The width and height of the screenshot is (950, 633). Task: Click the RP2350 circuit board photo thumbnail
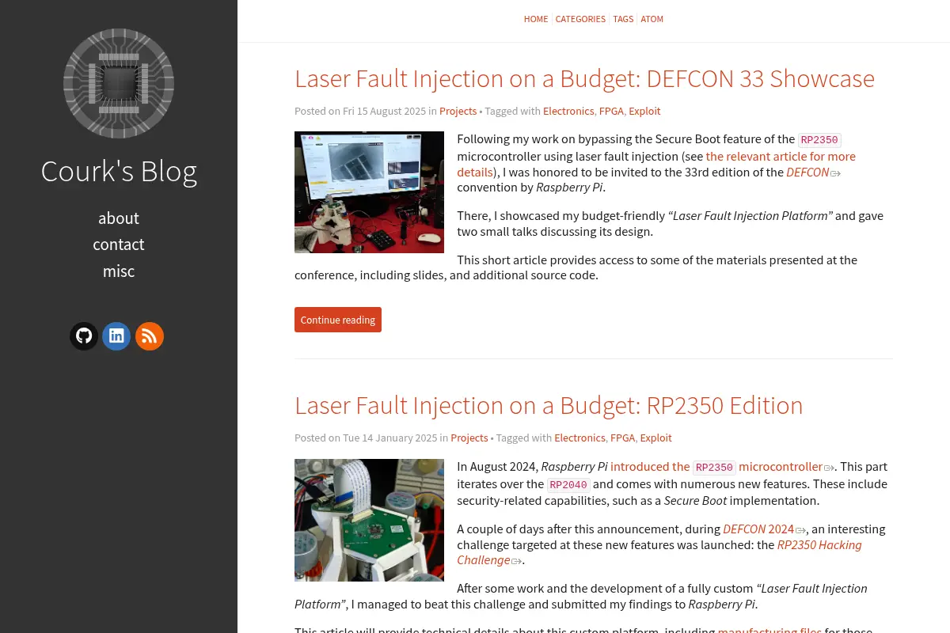(369, 520)
